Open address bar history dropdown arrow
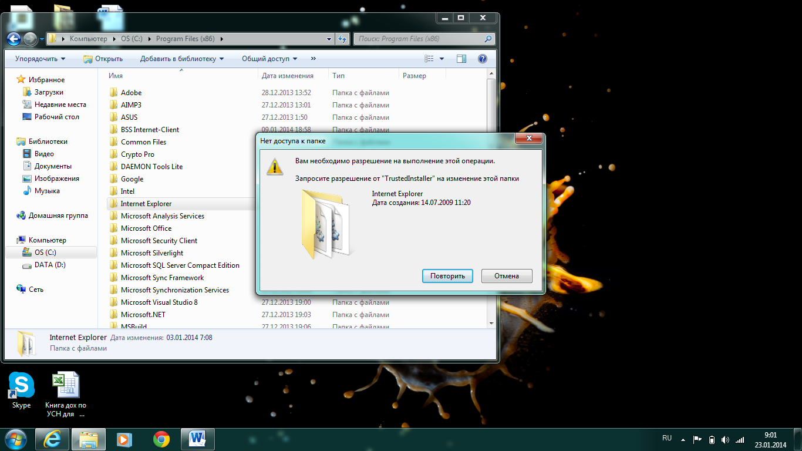Screen dimensions: 802x451 coord(329,39)
